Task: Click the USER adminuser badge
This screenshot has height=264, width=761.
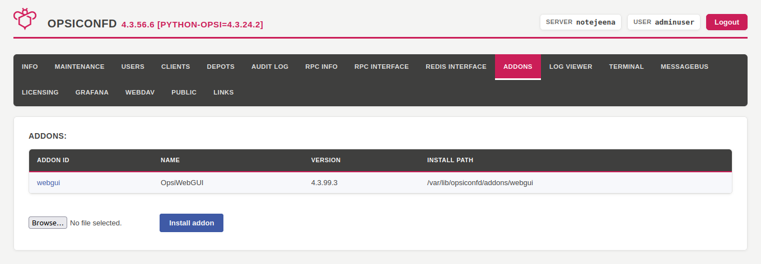Action: tap(664, 22)
